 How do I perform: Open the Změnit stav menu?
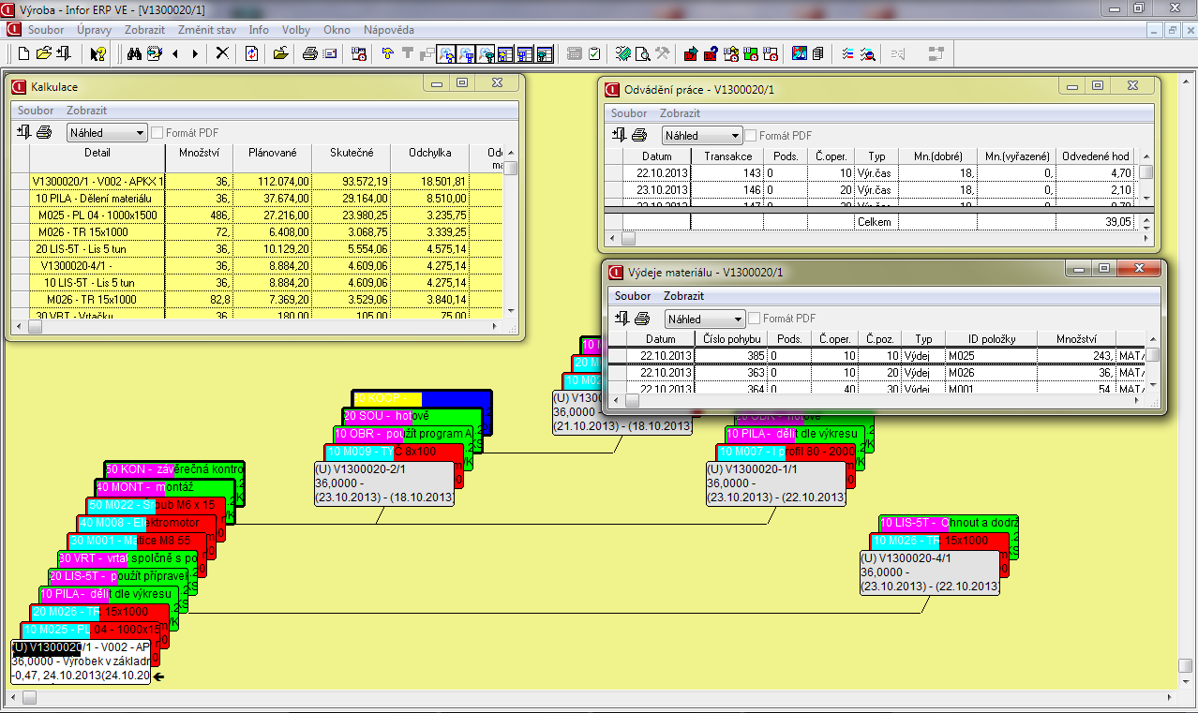pyautogui.click(x=206, y=30)
